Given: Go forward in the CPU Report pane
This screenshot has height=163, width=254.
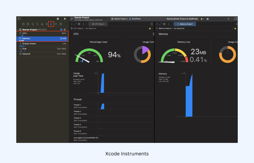Looking at the screenshot, I should [87, 24].
